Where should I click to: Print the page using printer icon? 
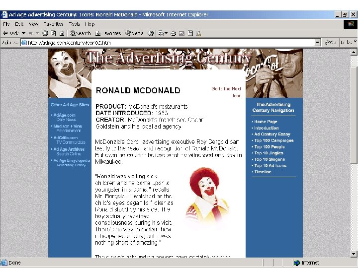(174, 33)
